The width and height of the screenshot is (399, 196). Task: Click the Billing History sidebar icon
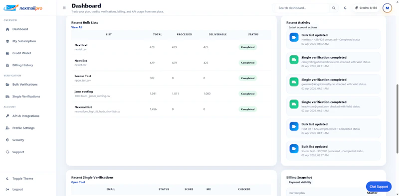pyautogui.click(x=7, y=65)
